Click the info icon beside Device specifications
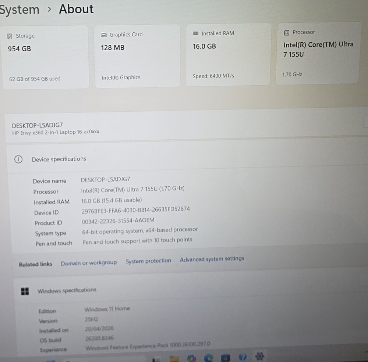Screen dimensions: 368x362 18,160
